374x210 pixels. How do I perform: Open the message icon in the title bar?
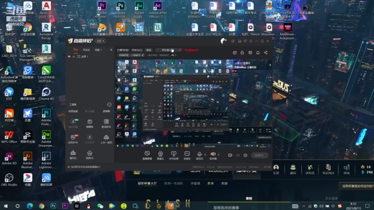(233, 41)
